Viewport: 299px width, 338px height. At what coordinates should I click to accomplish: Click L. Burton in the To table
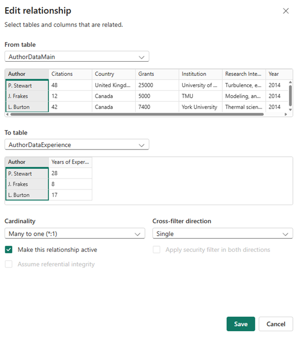pyautogui.click(x=27, y=195)
